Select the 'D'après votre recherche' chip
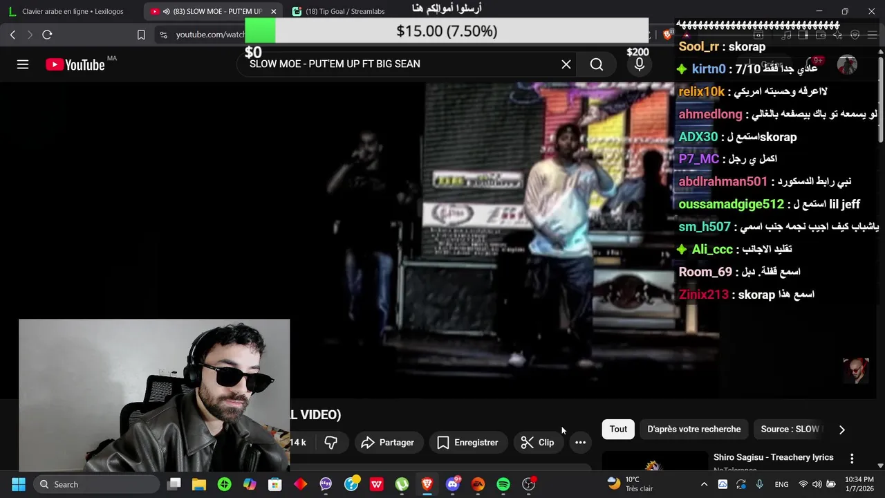 coord(693,429)
